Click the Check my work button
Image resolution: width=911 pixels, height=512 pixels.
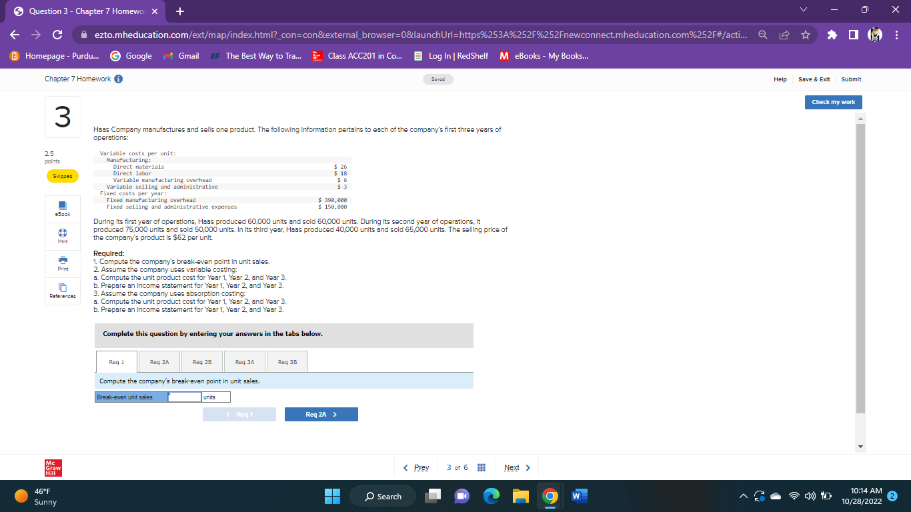tap(833, 102)
